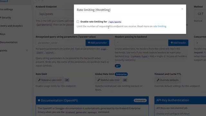Click Override defaults button

[x=168, y=80]
